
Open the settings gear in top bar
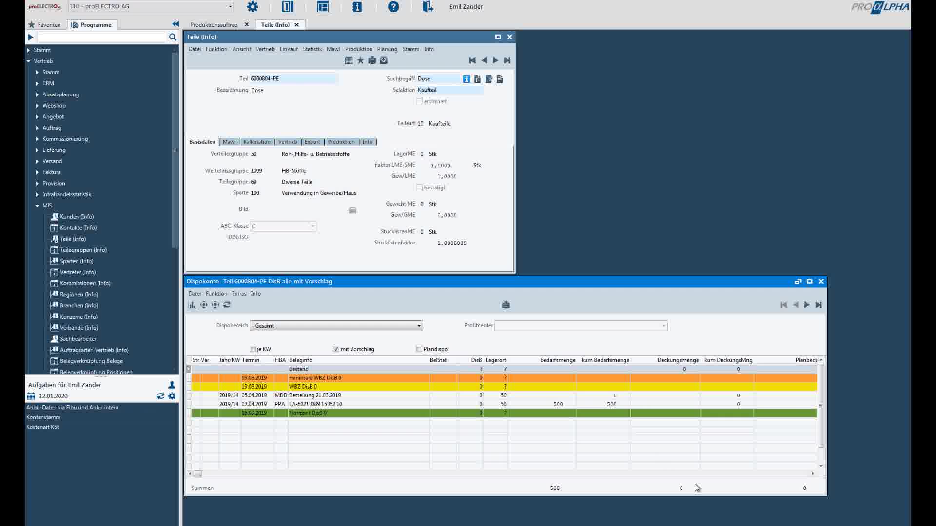point(253,7)
